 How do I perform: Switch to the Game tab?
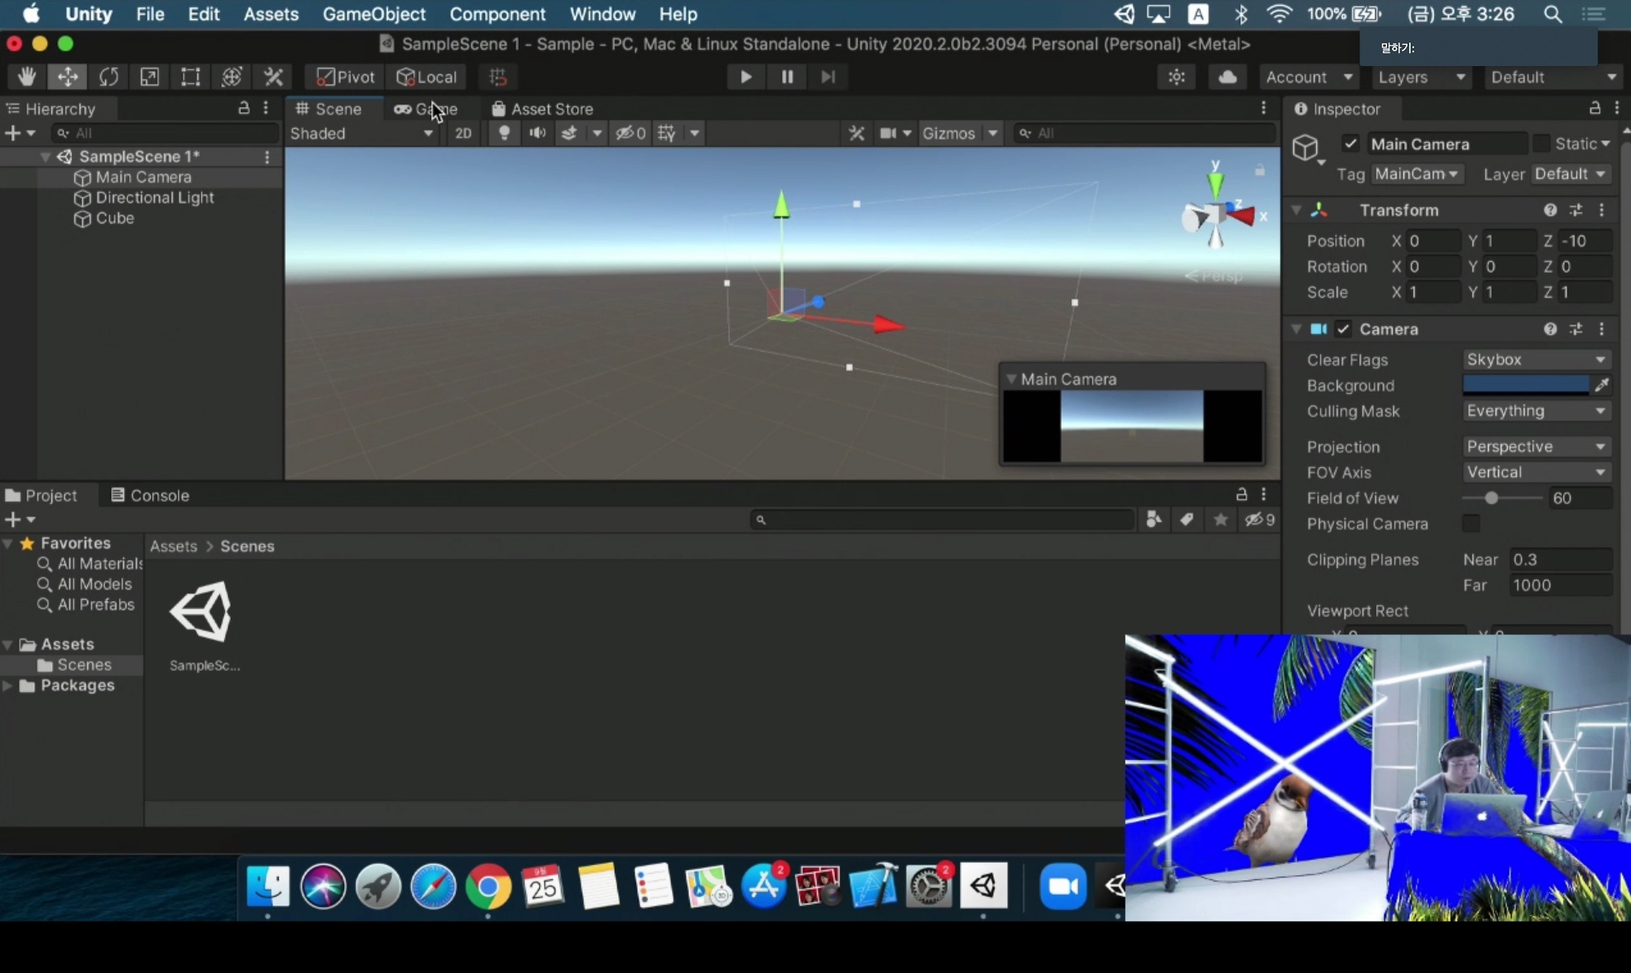click(x=427, y=108)
